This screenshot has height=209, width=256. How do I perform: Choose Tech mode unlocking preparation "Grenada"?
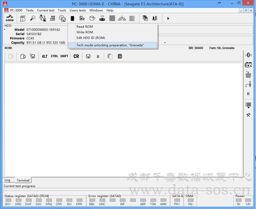point(110,45)
